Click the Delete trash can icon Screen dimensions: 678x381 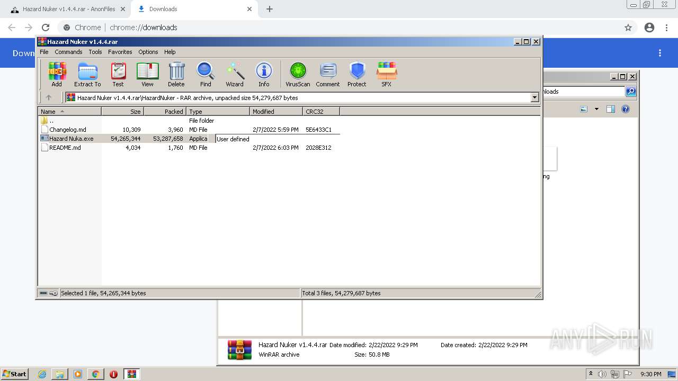pos(176,74)
